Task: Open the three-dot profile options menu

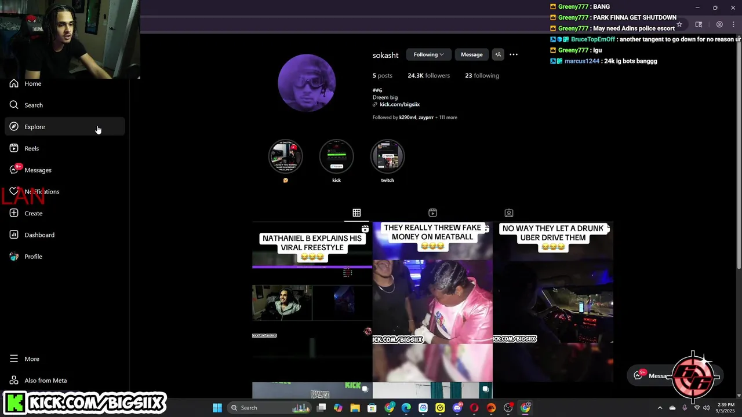Action: (514, 54)
